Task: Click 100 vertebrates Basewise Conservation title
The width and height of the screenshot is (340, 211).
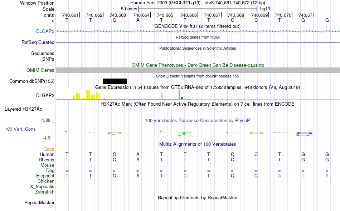Action: (198, 121)
